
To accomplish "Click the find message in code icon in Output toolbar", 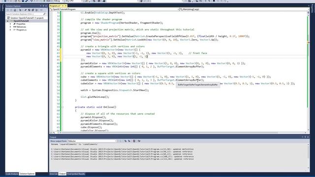I will pos(121,141).
